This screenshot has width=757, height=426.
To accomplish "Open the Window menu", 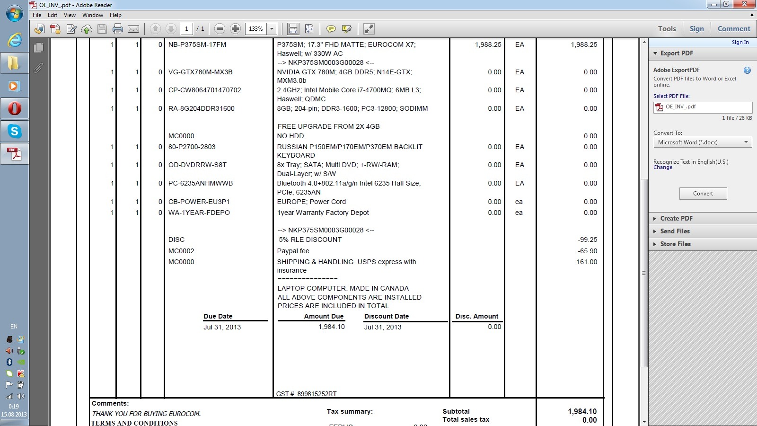I will 93,15.
